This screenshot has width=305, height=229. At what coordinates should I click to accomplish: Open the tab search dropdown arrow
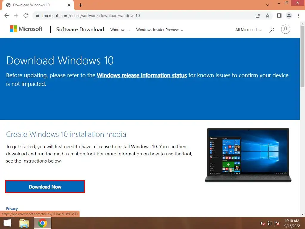[x=268, y=5]
